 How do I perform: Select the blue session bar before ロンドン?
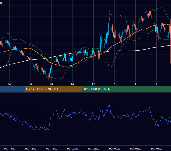pyautogui.click(x=12, y=89)
